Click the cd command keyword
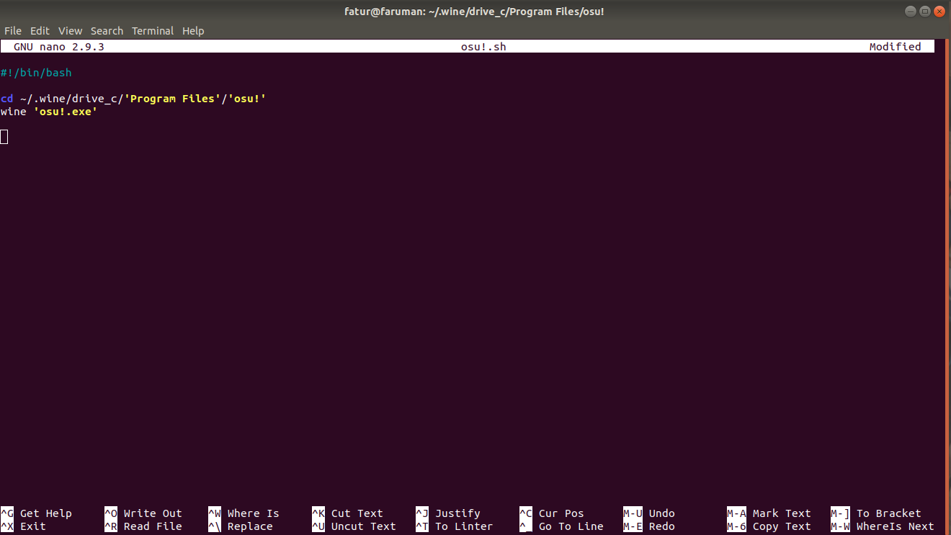The height and width of the screenshot is (535, 951). tap(6, 99)
